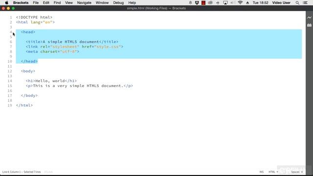Open the Extension Manager icon

309,25
